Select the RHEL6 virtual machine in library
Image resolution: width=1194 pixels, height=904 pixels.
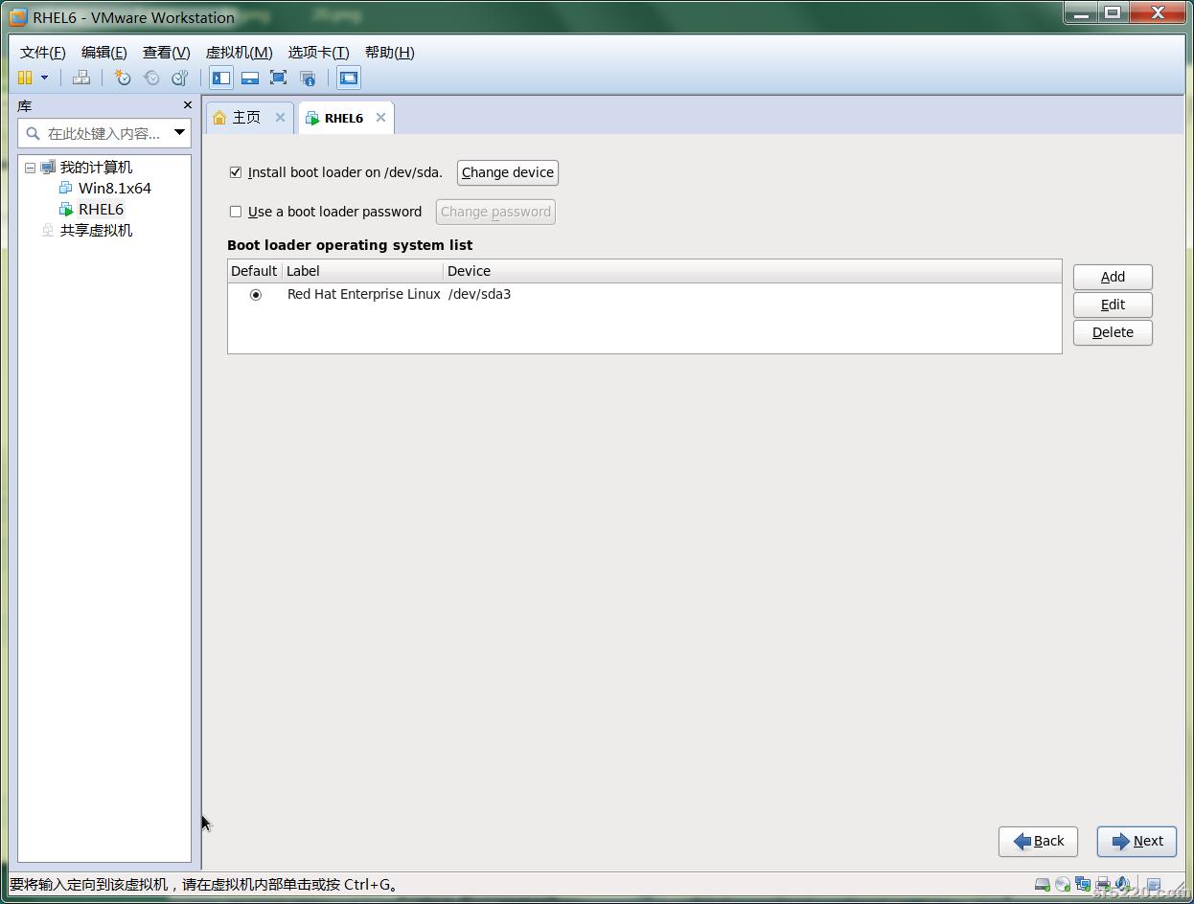pos(101,209)
